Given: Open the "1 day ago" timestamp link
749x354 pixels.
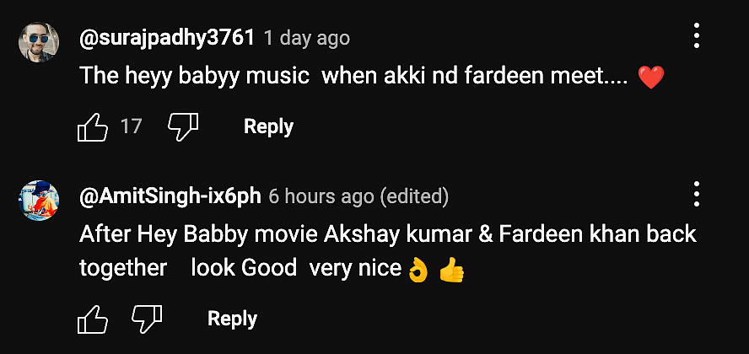Looking at the screenshot, I should point(307,38).
